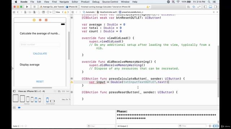Open related items menu in storyboard jump bar
Image resolution: width=231 pixels, height=129 pixels.
point(14,12)
